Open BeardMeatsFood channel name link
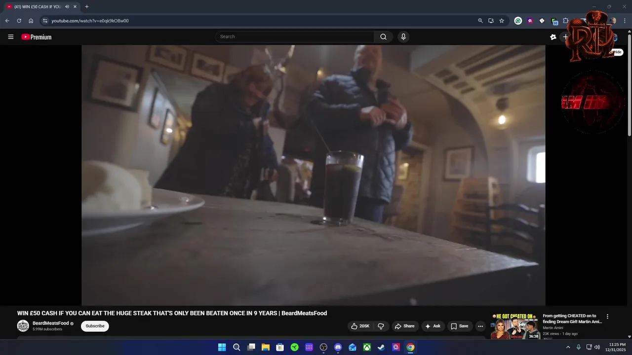Image resolution: width=632 pixels, height=355 pixels. pyautogui.click(x=50, y=323)
